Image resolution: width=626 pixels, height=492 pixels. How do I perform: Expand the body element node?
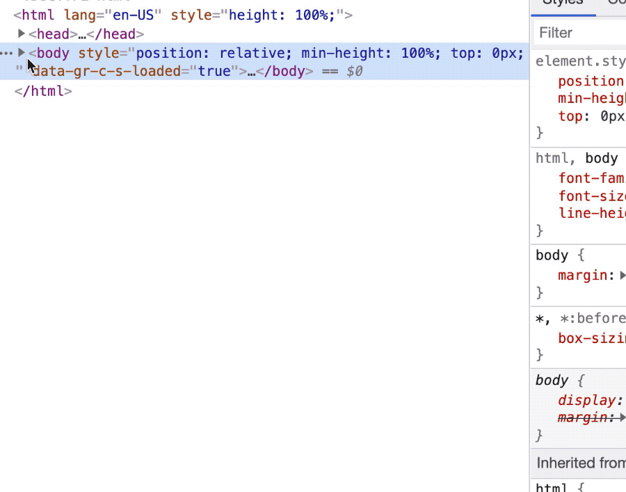[22, 53]
